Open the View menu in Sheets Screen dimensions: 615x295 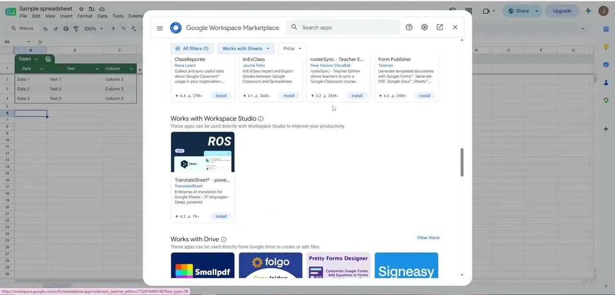pos(50,16)
